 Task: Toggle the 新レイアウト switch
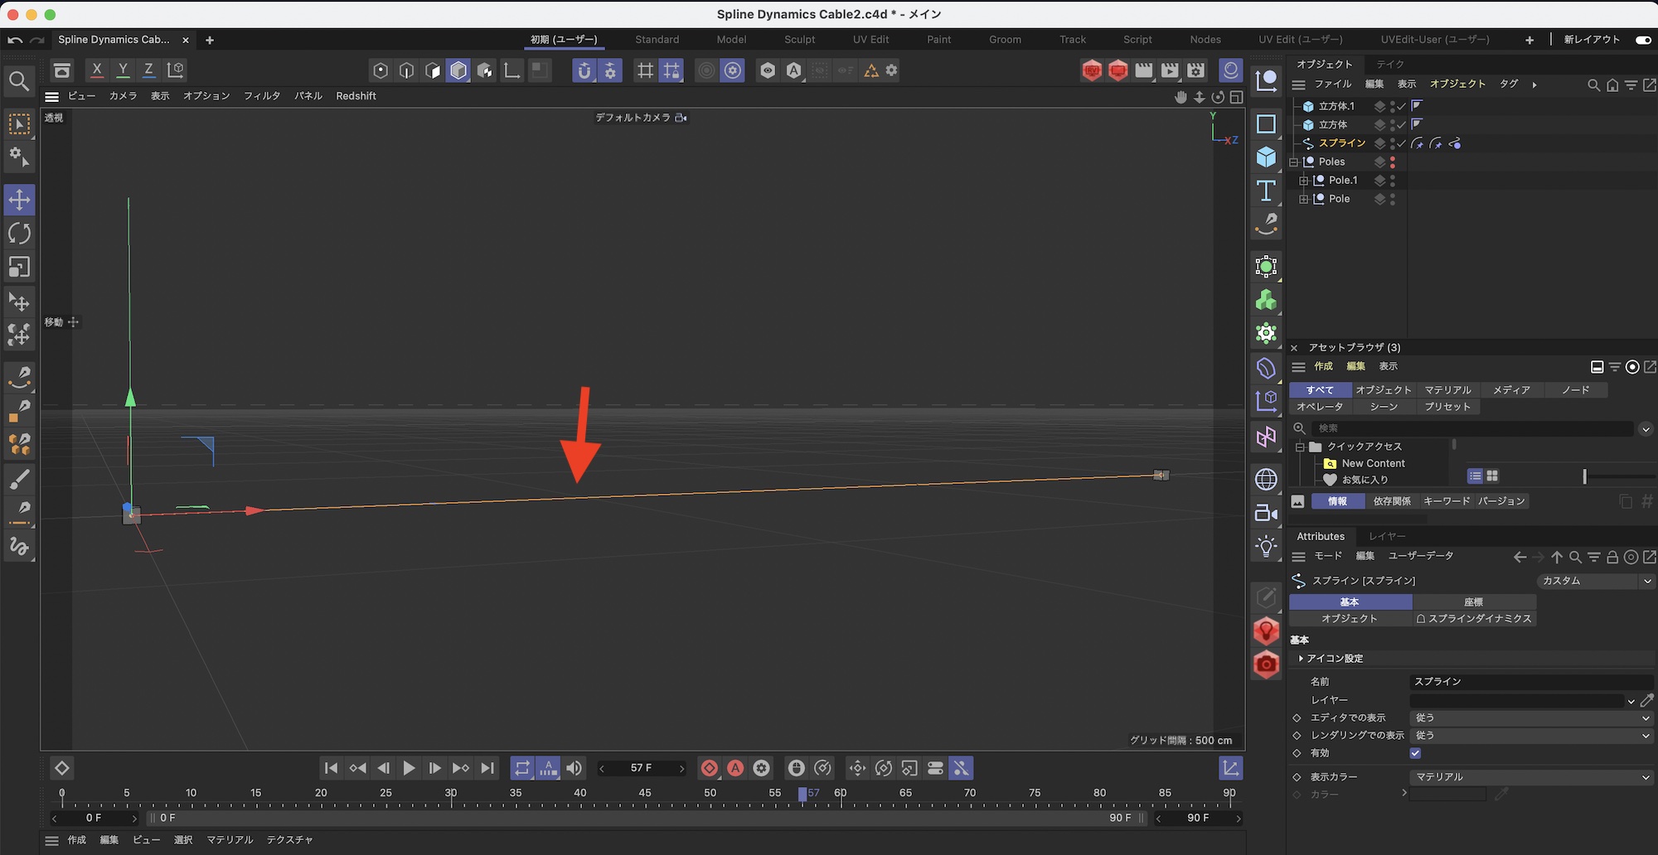[x=1642, y=40]
